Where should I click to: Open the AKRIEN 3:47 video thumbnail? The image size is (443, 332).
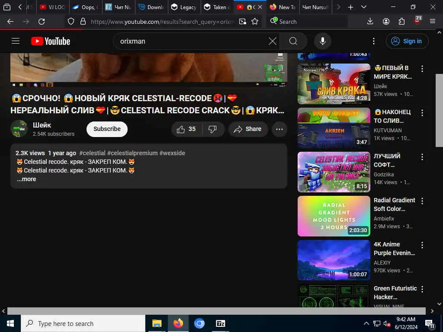(x=334, y=128)
